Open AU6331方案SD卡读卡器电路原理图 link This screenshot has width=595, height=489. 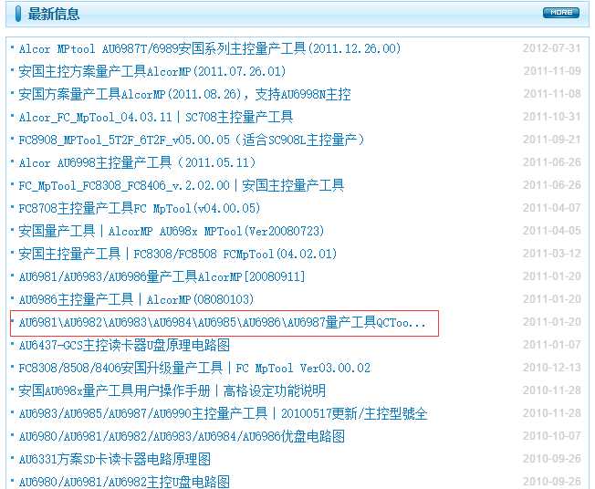click(115, 459)
